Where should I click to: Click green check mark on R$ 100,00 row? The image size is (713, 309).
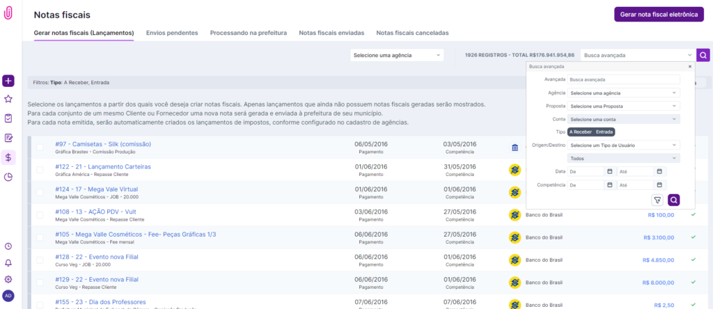694,214
